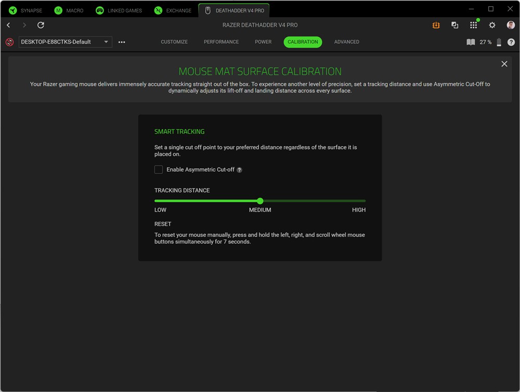
Task: Open the profile options three-dot menu
Action: pyautogui.click(x=122, y=42)
